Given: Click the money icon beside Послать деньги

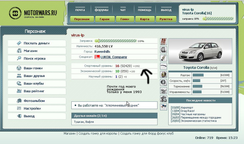Looking at the screenshot, I should point(19,43).
